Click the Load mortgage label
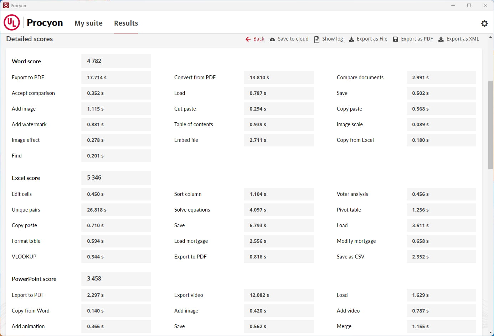The image size is (494, 336). coord(191,241)
